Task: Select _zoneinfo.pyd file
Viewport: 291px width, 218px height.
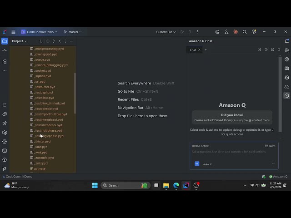Action: pos(42,158)
